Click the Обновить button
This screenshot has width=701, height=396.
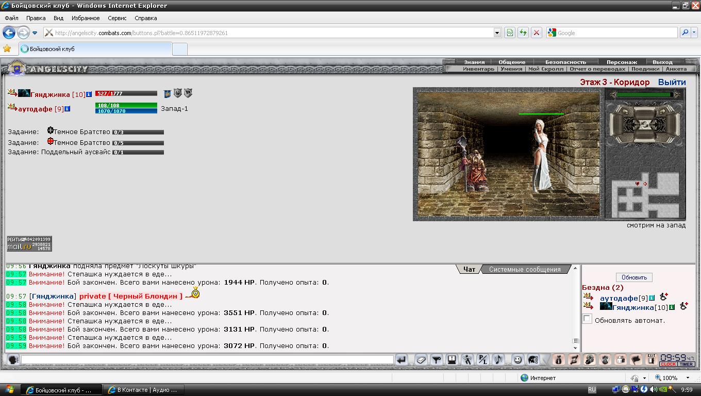[634, 277]
